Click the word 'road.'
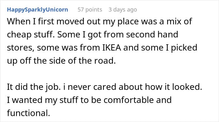 pos(105,61)
